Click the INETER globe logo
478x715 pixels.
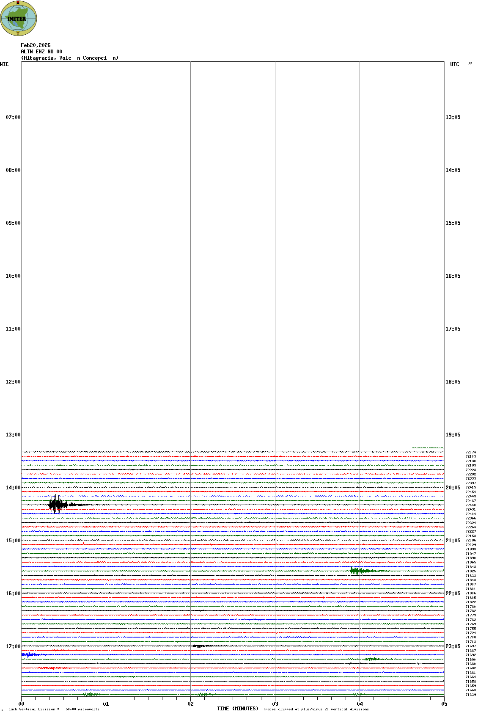[x=18, y=18]
